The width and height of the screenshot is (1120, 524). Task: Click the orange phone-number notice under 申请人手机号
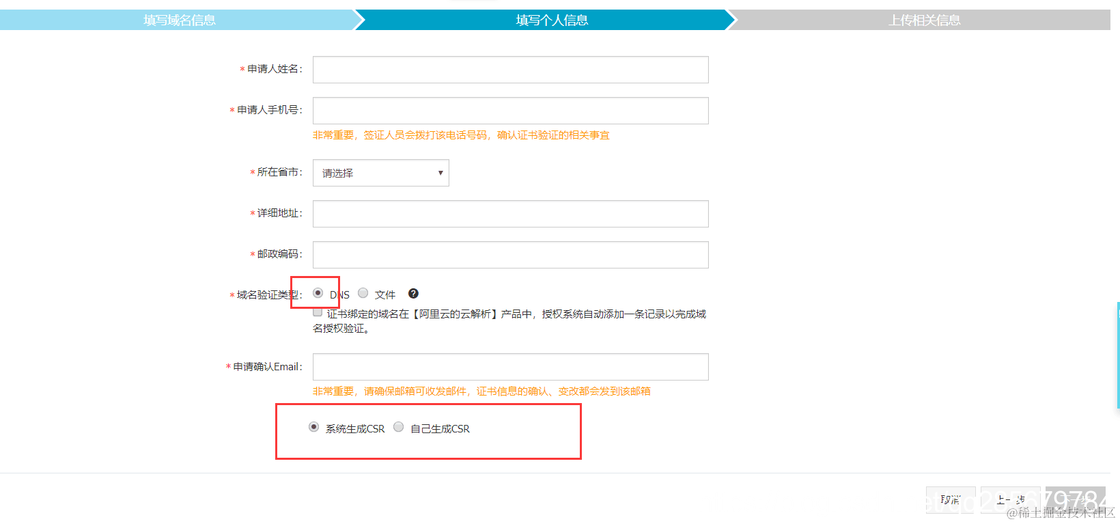[x=461, y=135]
